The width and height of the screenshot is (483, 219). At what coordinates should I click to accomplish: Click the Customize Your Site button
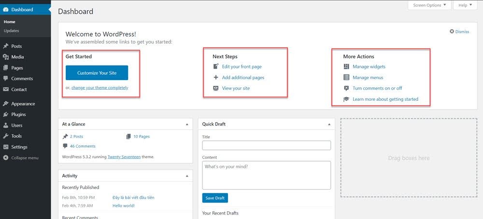(97, 73)
